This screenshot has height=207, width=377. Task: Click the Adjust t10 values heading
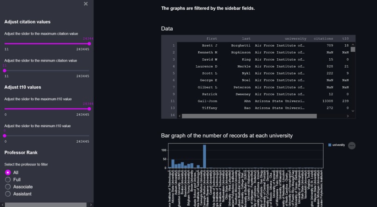coord(22,87)
